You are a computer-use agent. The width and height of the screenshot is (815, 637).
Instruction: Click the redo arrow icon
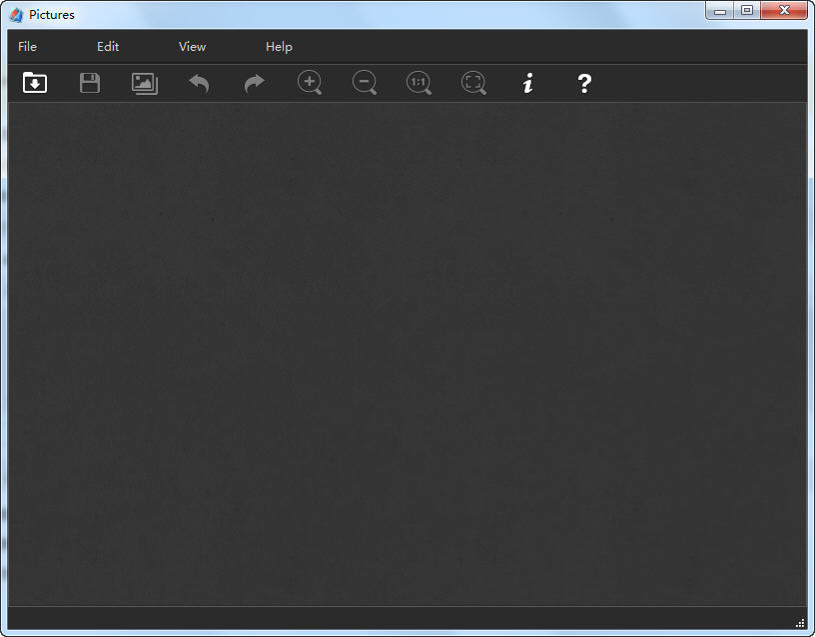coord(254,83)
